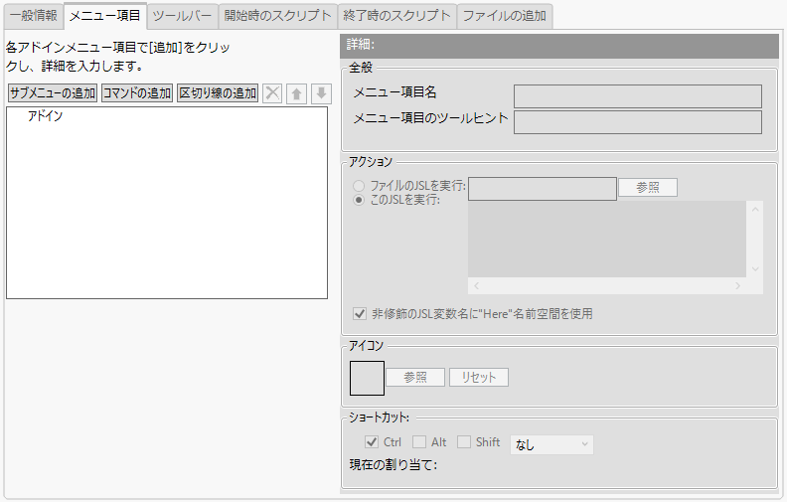The height and width of the screenshot is (502, 787).
Task: Switch to the ツールバー tab
Action: pyautogui.click(x=182, y=16)
